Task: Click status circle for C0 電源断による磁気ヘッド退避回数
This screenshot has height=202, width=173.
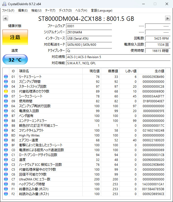Action: [x=6, y=150]
